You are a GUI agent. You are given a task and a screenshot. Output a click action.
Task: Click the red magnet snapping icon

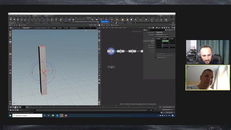10,65
